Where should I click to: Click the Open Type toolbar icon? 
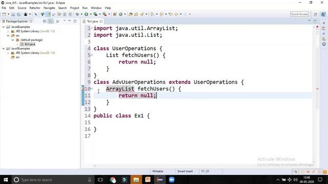click(x=131, y=14)
